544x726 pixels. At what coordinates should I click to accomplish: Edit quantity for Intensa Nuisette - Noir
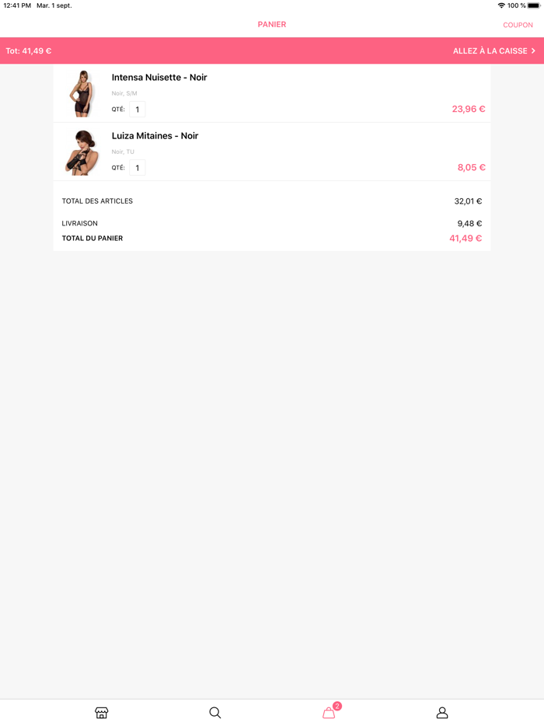pyautogui.click(x=137, y=109)
